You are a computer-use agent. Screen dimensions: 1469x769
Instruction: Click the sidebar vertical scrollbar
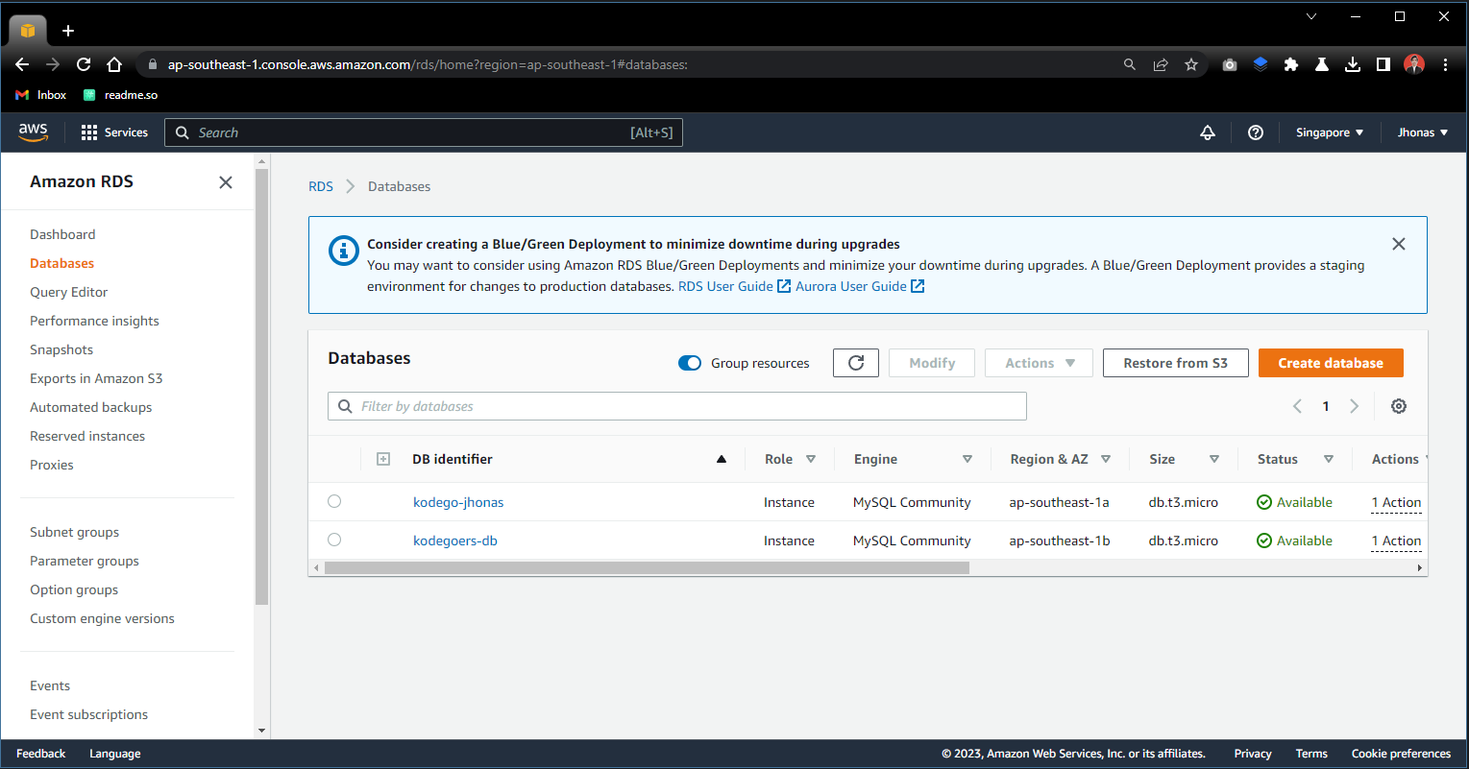click(262, 388)
